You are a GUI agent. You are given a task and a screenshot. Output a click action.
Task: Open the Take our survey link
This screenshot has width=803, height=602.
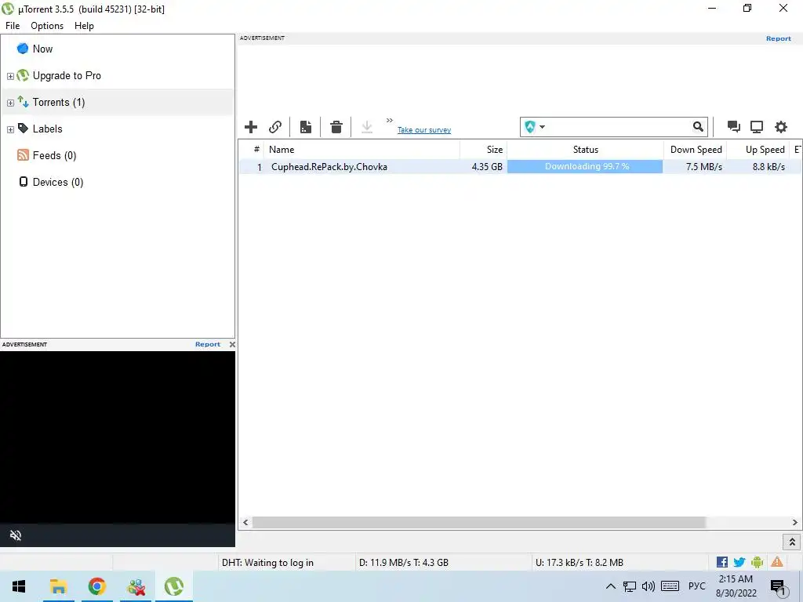click(x=424, y=130)
